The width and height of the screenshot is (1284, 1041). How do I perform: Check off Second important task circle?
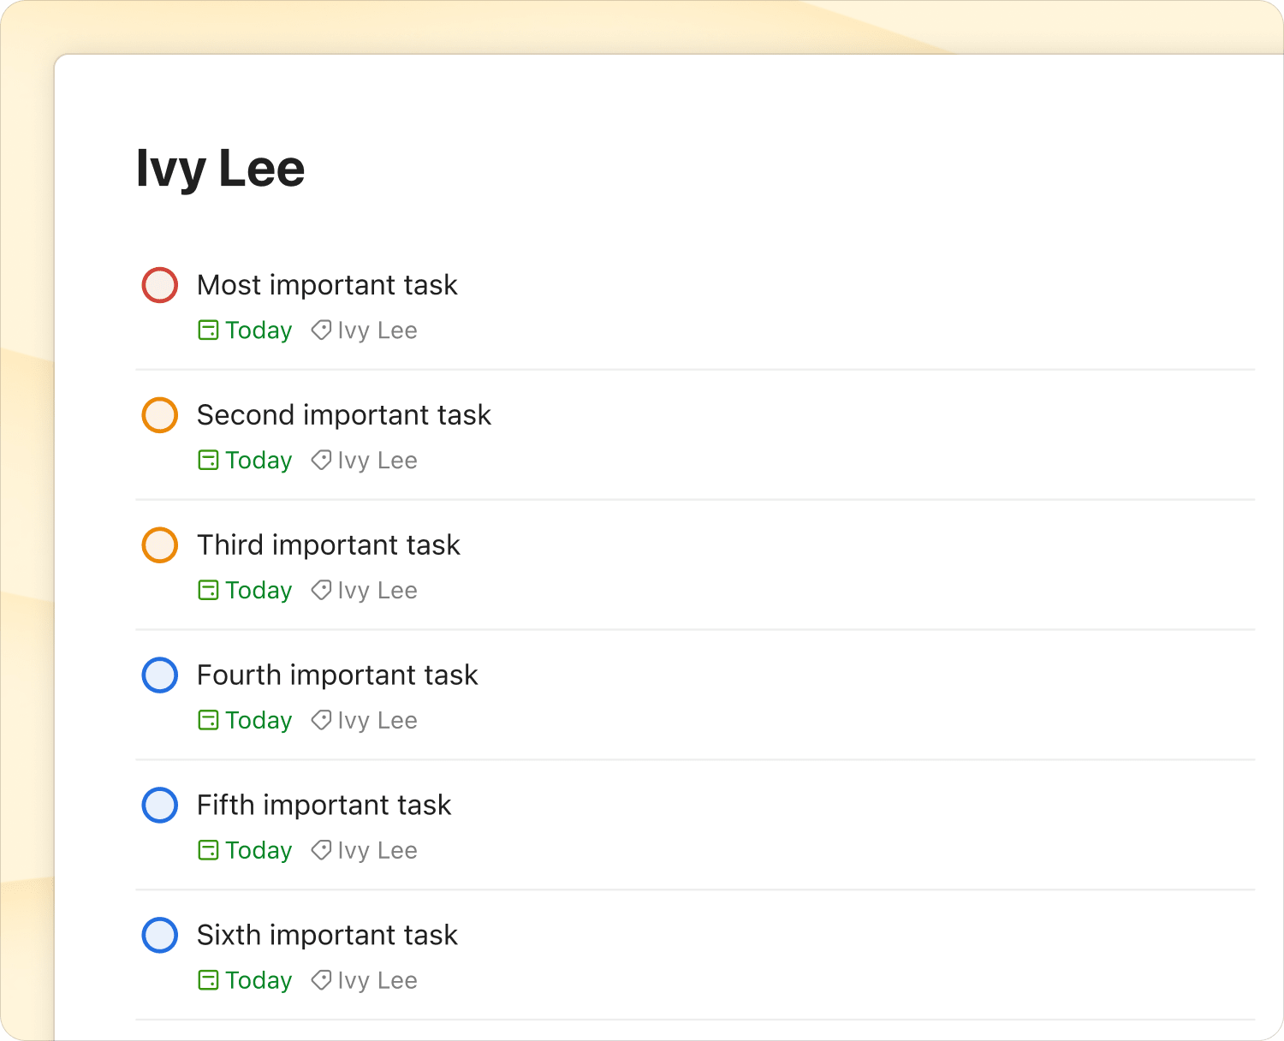tap(159, 415)
